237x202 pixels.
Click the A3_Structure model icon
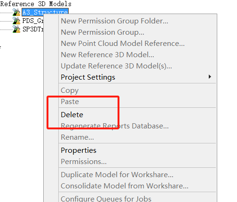click(x=16, y=12)
